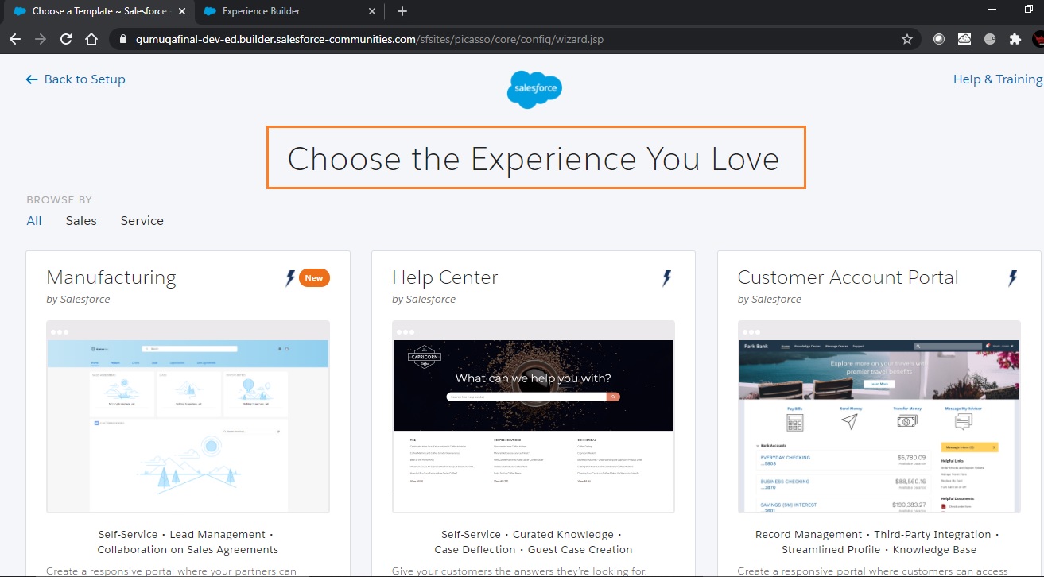
Task: Click the lightning bolt on Customer Account Portal
Action: click(x=1012, y=278)
